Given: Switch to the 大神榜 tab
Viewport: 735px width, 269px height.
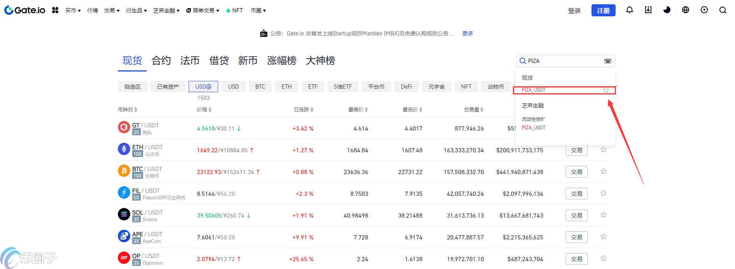Looking at the screenshot, I should click(320, 61).
